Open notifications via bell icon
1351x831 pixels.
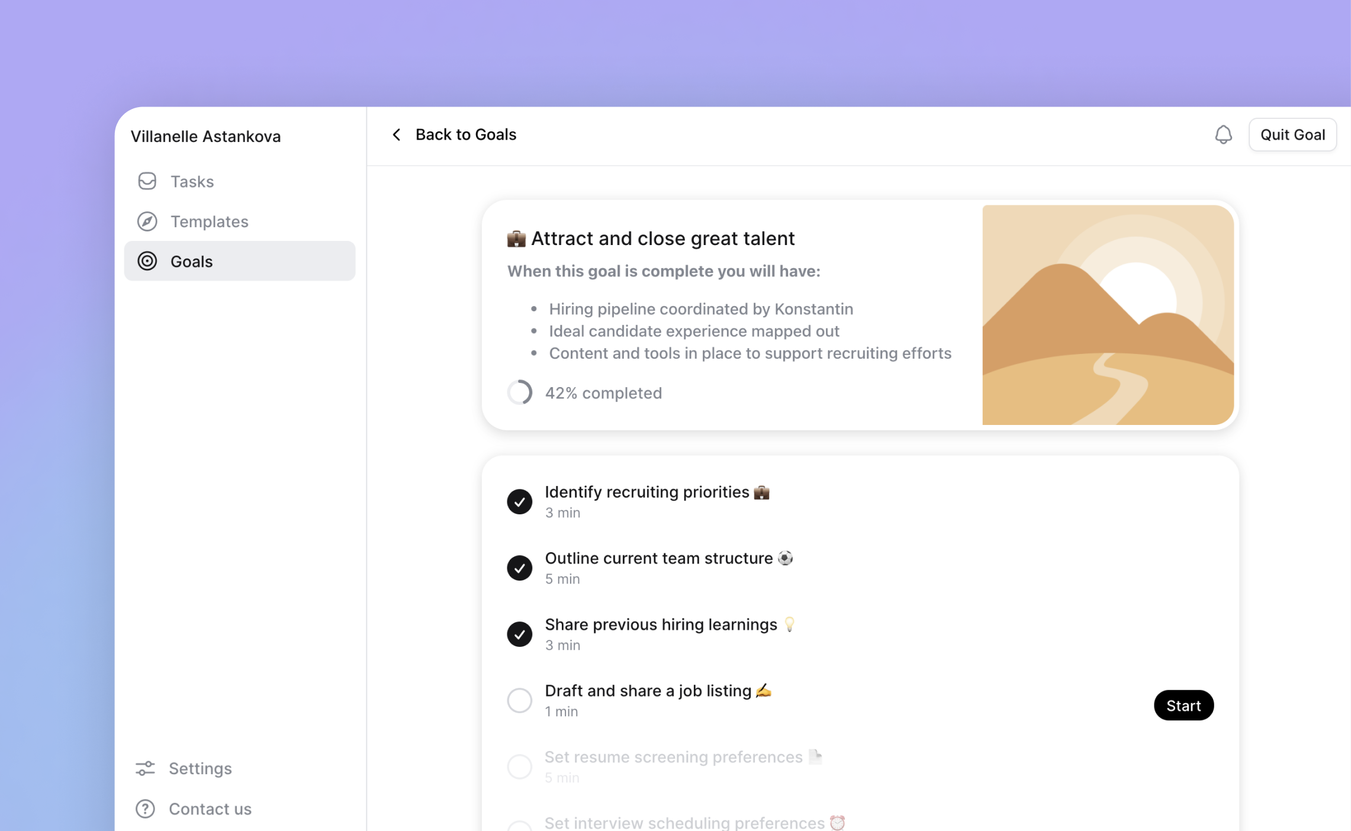coord(1223,135)
